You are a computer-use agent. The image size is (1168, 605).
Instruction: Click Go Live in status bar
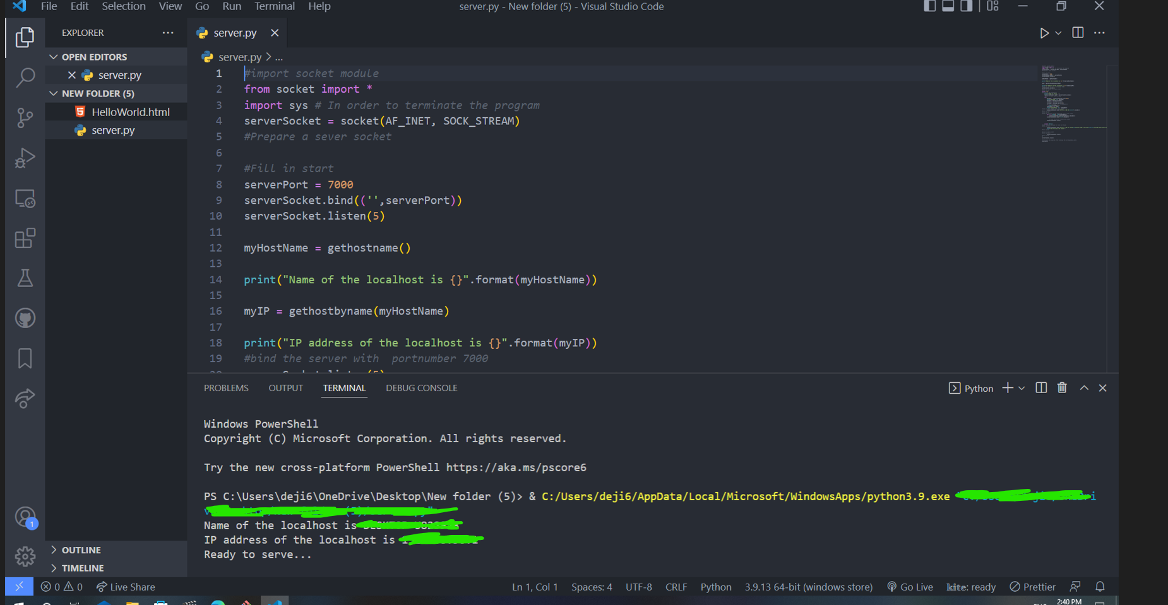pos(910,587)
